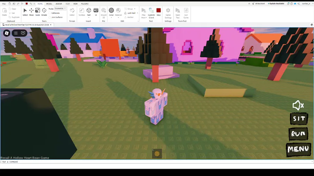Click the in-game SIT button
This screenshot has height=176, width=314.
(299, 119)
